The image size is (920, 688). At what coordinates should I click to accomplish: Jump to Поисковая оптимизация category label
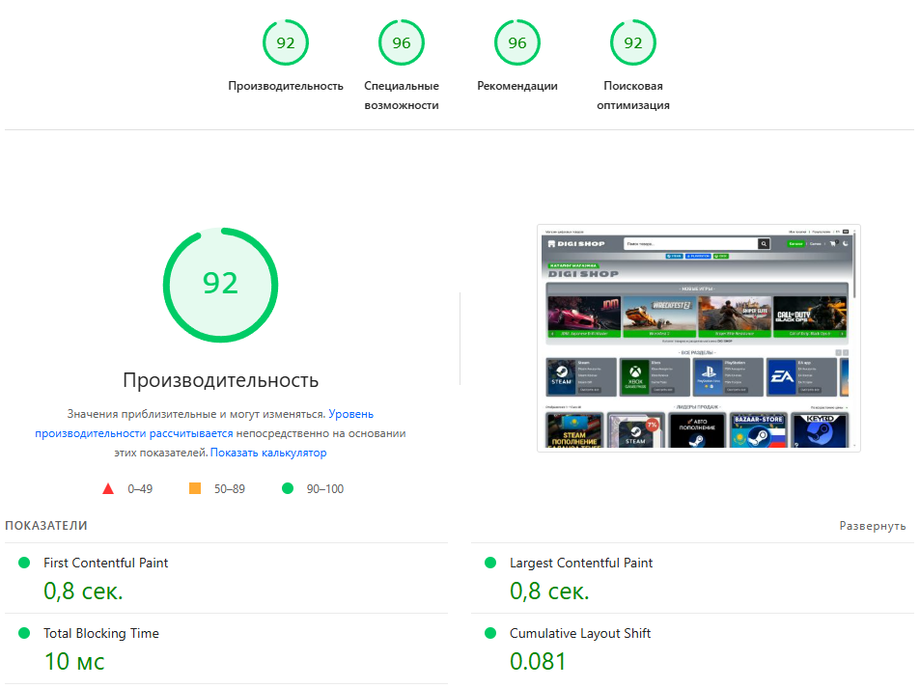click(x=633, y=96)
